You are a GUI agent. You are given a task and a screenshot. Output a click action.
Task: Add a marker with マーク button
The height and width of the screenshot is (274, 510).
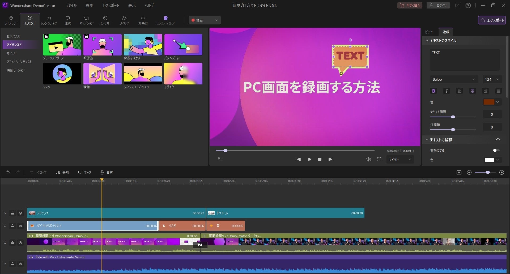pyautogui.click(x=84, y=173)
